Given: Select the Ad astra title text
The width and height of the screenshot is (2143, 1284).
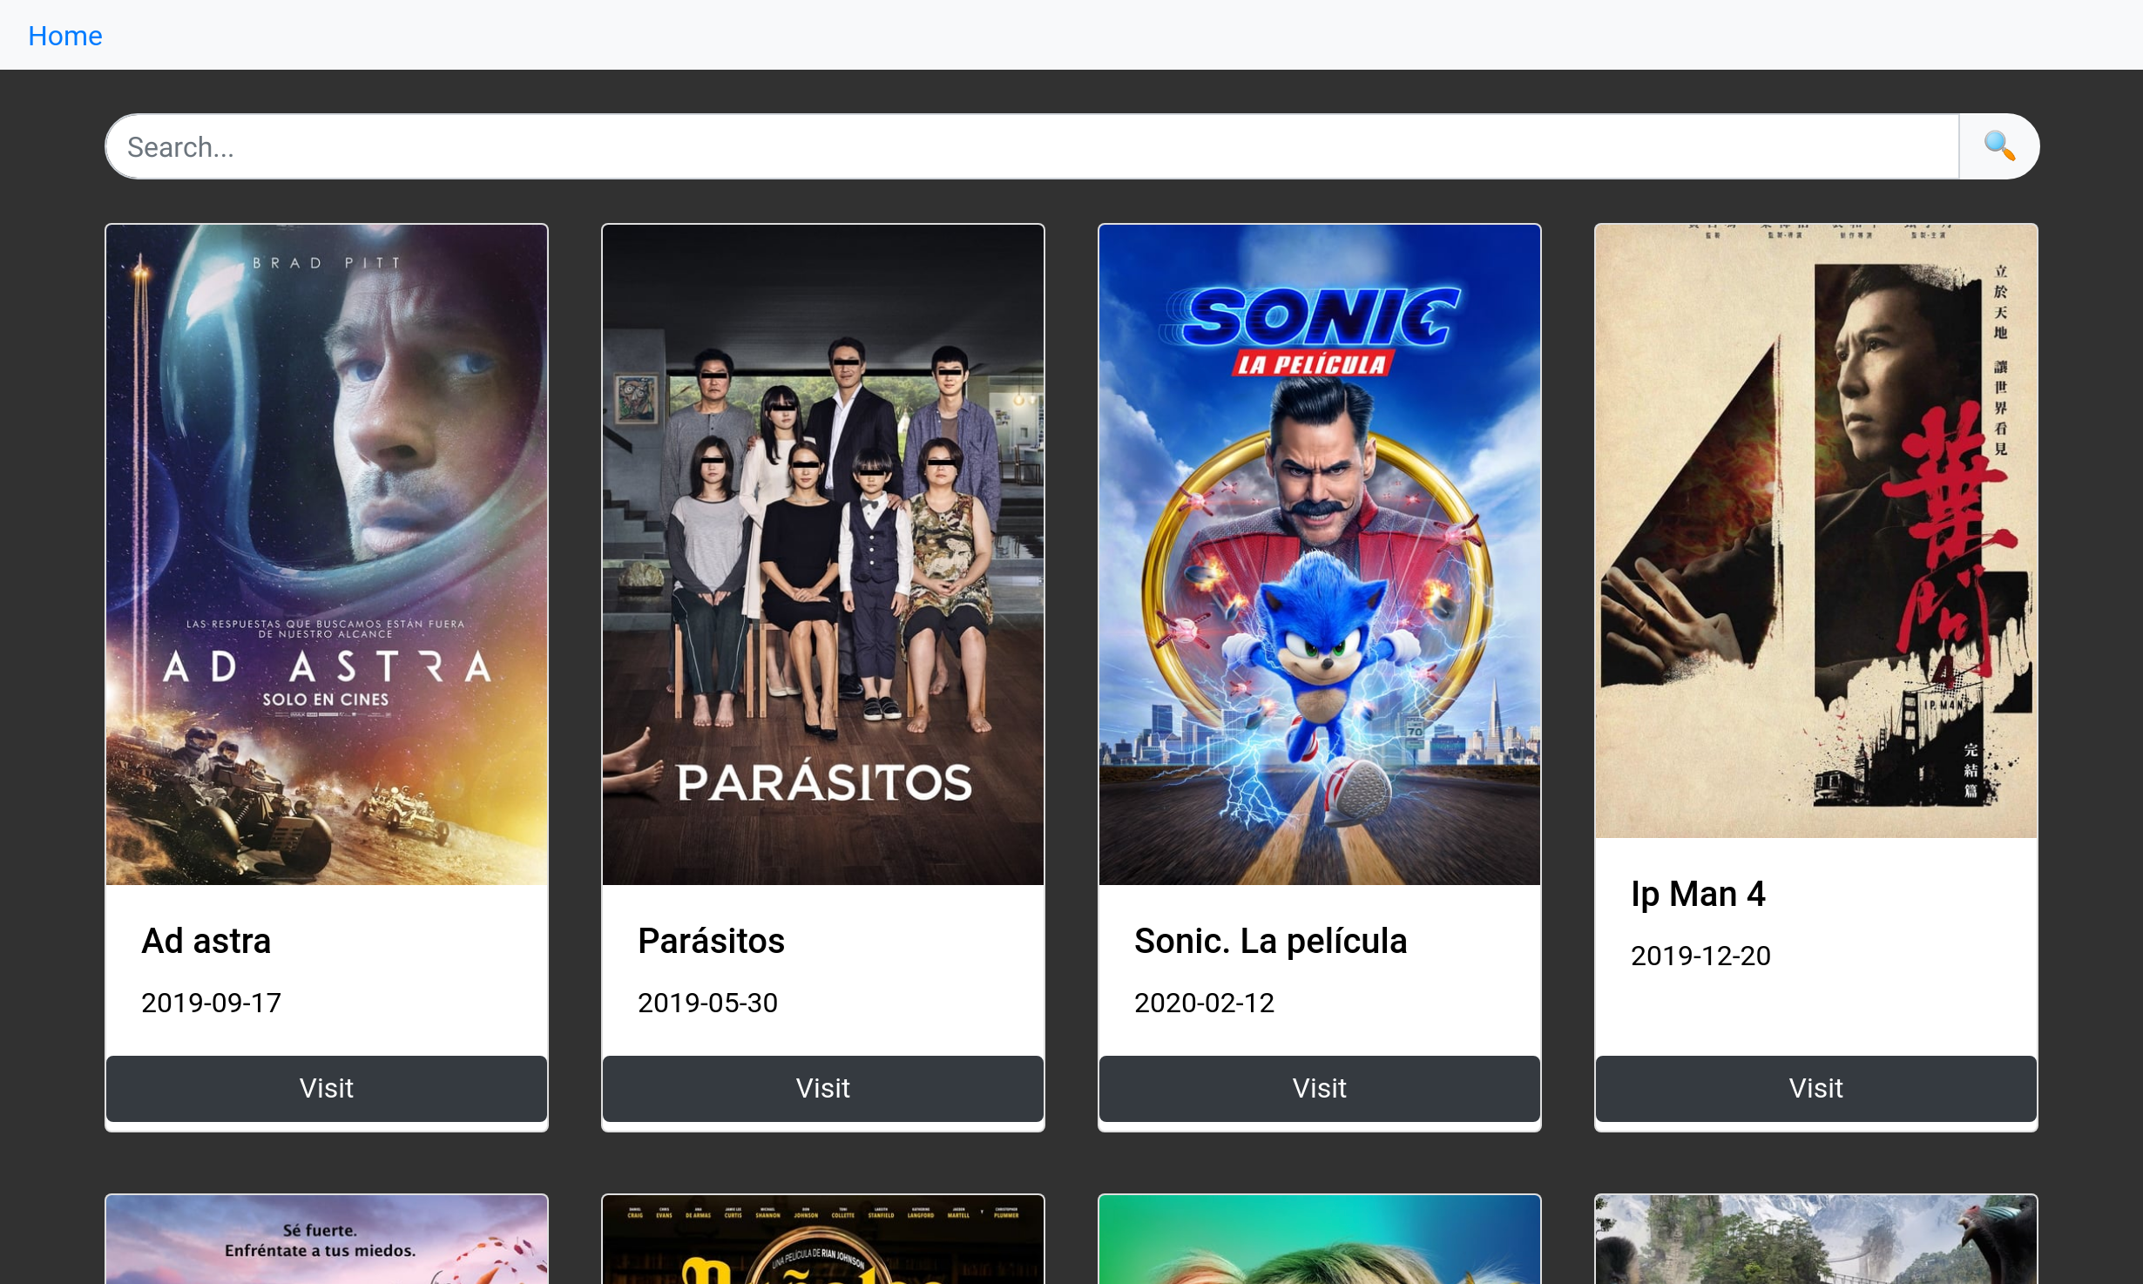Looking at the screenshot, I should click(206, 941).
